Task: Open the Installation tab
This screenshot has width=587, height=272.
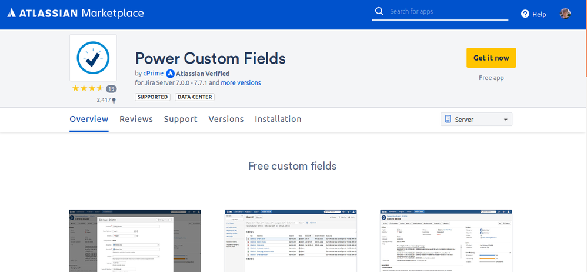Action: 278,119
